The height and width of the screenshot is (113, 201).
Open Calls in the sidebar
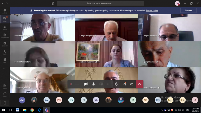[x=5, y=52]
